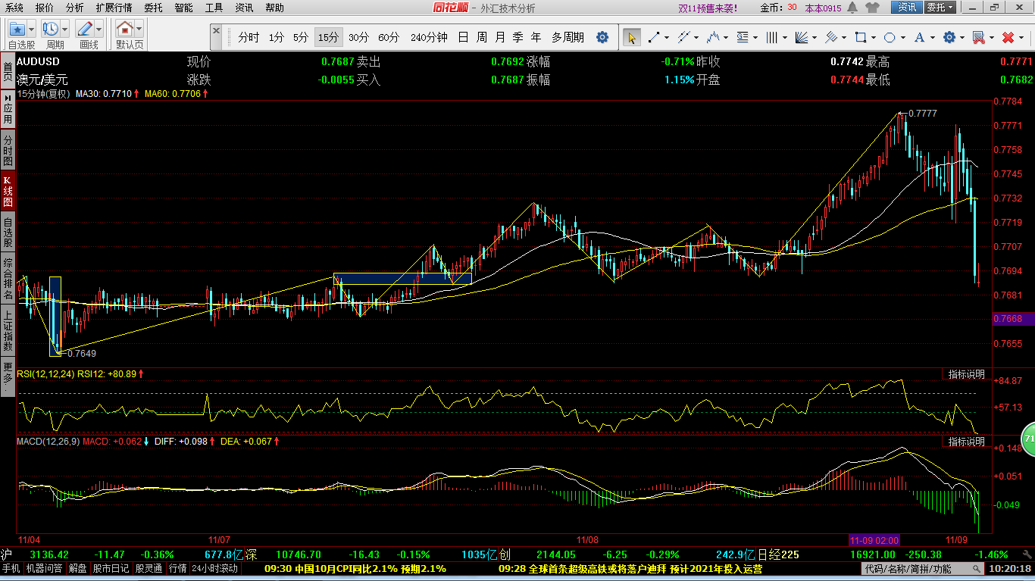Click the eraser scissors drawing tool
Screen dimensions: 1035x581
(x=978, y=37)
